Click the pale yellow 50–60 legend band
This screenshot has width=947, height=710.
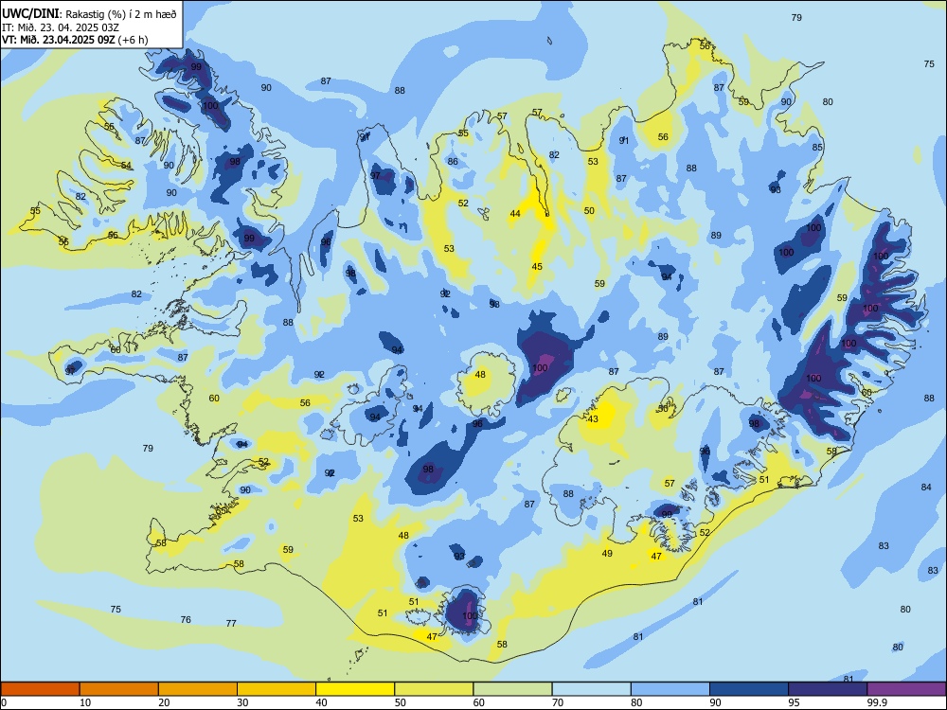point(434,689)
